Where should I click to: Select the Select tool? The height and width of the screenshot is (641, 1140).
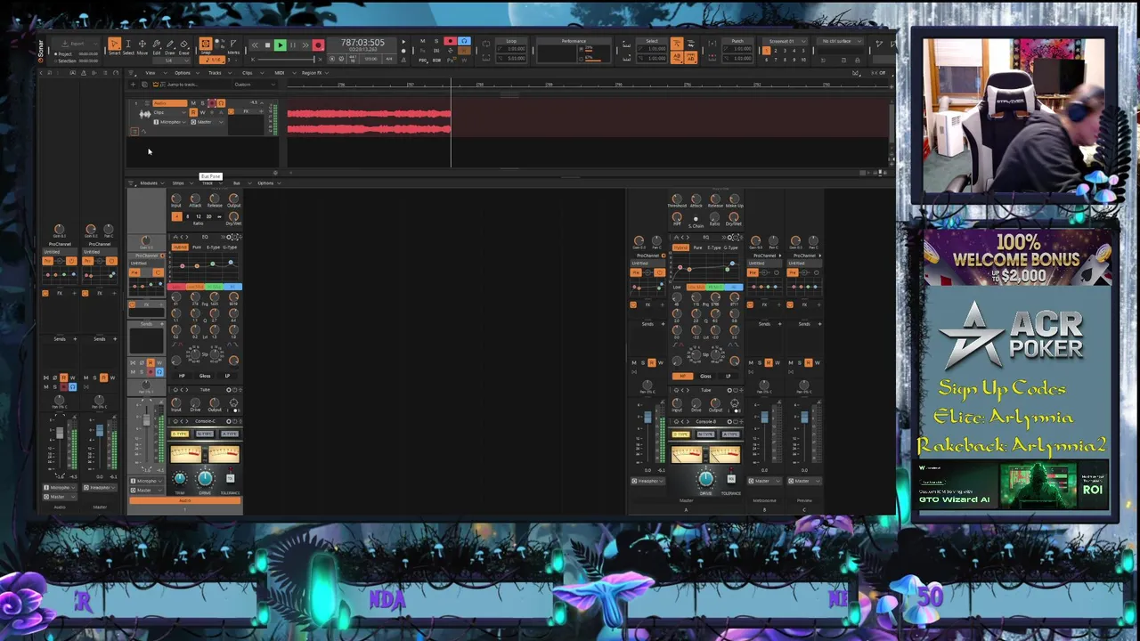pos(128,45)
